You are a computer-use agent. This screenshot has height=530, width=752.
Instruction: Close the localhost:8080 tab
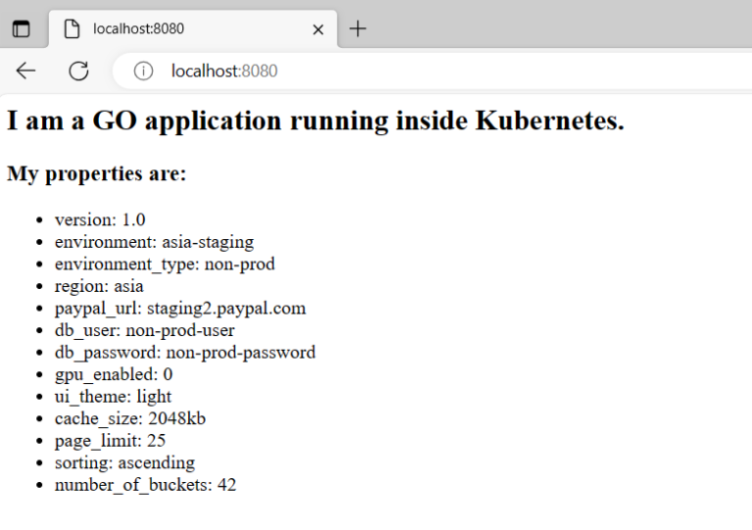(x=317, y=29)
